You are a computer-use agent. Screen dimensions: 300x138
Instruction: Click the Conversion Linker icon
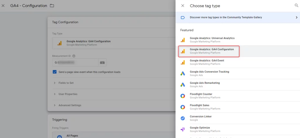(x=183, y=118)
